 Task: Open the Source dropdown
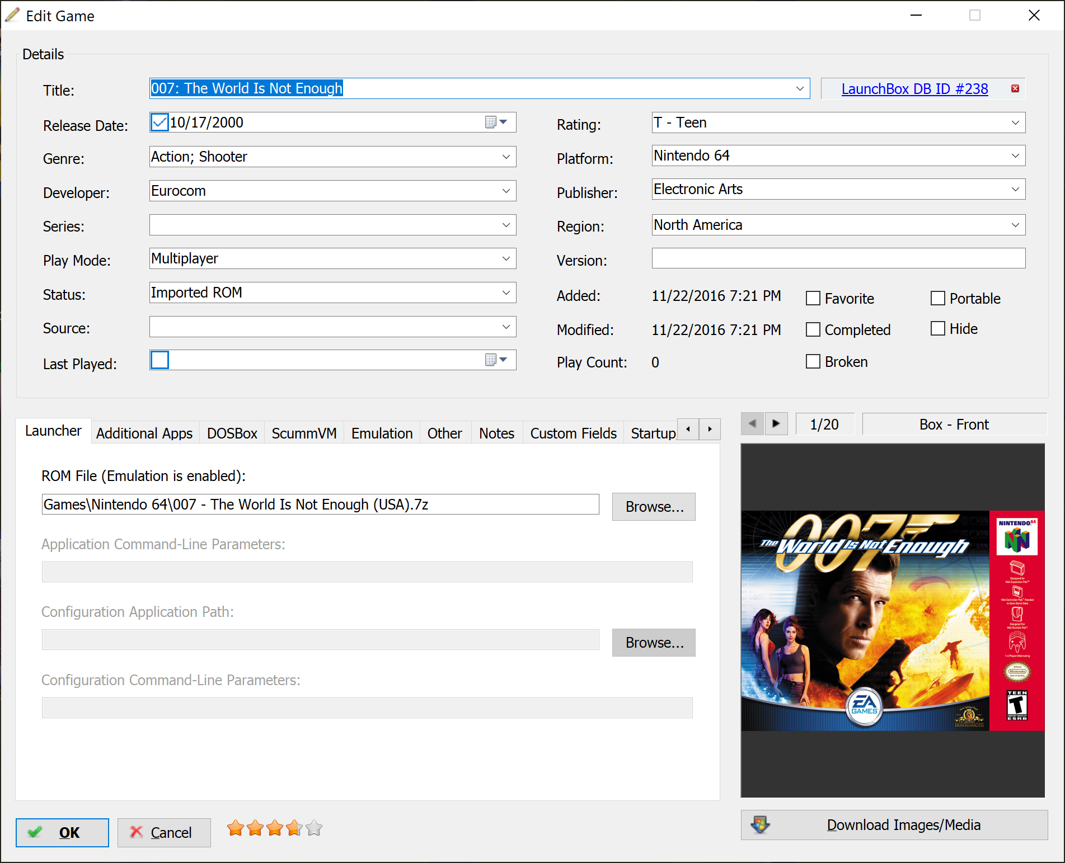[x=506, y=327]
